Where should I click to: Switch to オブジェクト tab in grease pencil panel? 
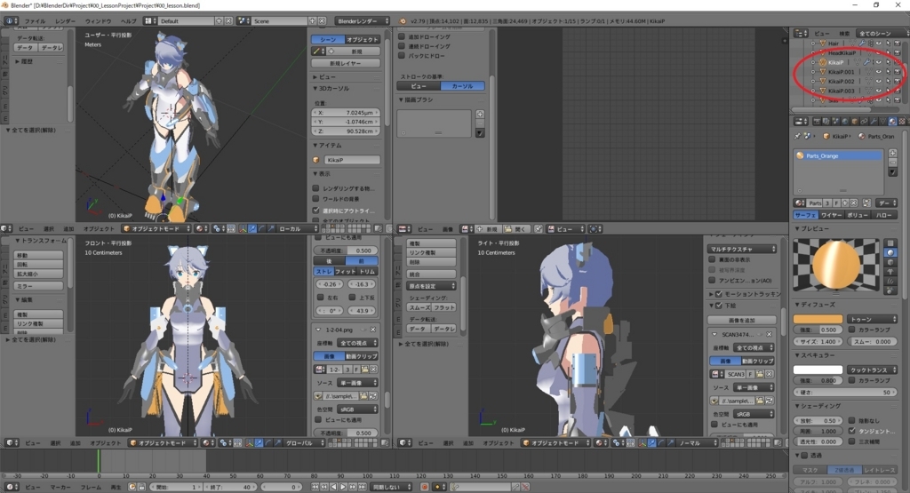(x=363, y=39)
